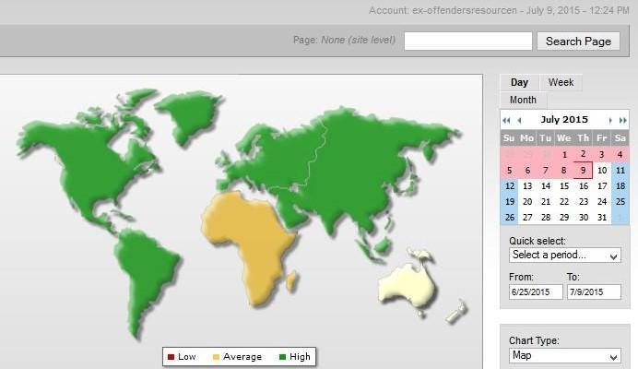Switch to the Month tab
Image resolution: width=638 pixels, height=369 pixels.
pos(524,100)
